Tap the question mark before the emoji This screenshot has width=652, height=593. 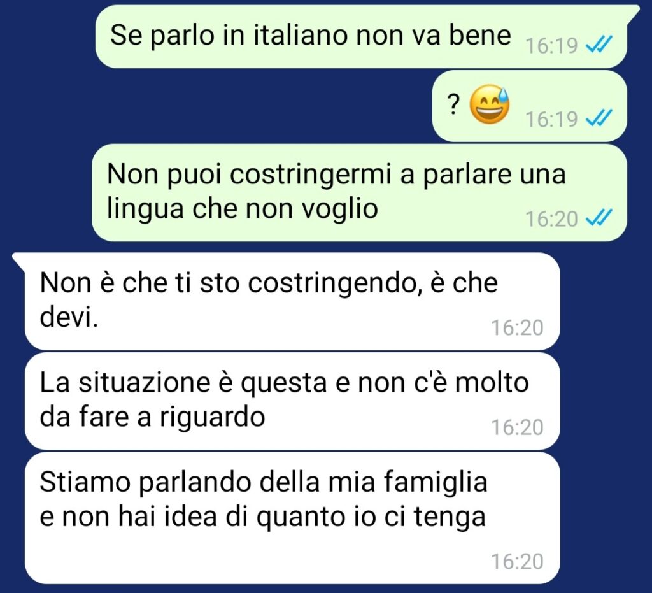tap(453, 104)
